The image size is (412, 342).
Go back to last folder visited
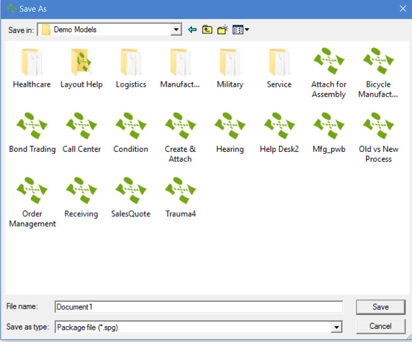coord(193,30)
